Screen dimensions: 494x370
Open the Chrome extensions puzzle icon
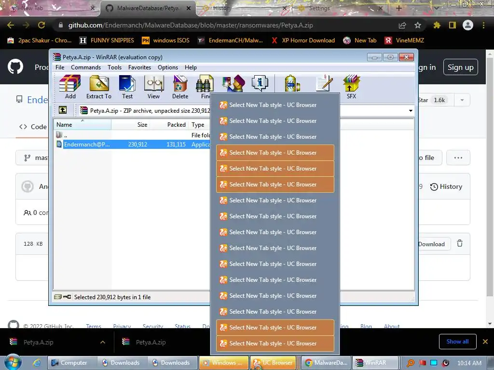click(x=437, y=25)
